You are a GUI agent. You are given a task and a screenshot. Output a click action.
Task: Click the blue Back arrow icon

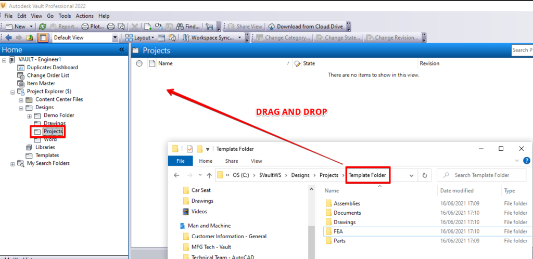(x=8, y=37)
